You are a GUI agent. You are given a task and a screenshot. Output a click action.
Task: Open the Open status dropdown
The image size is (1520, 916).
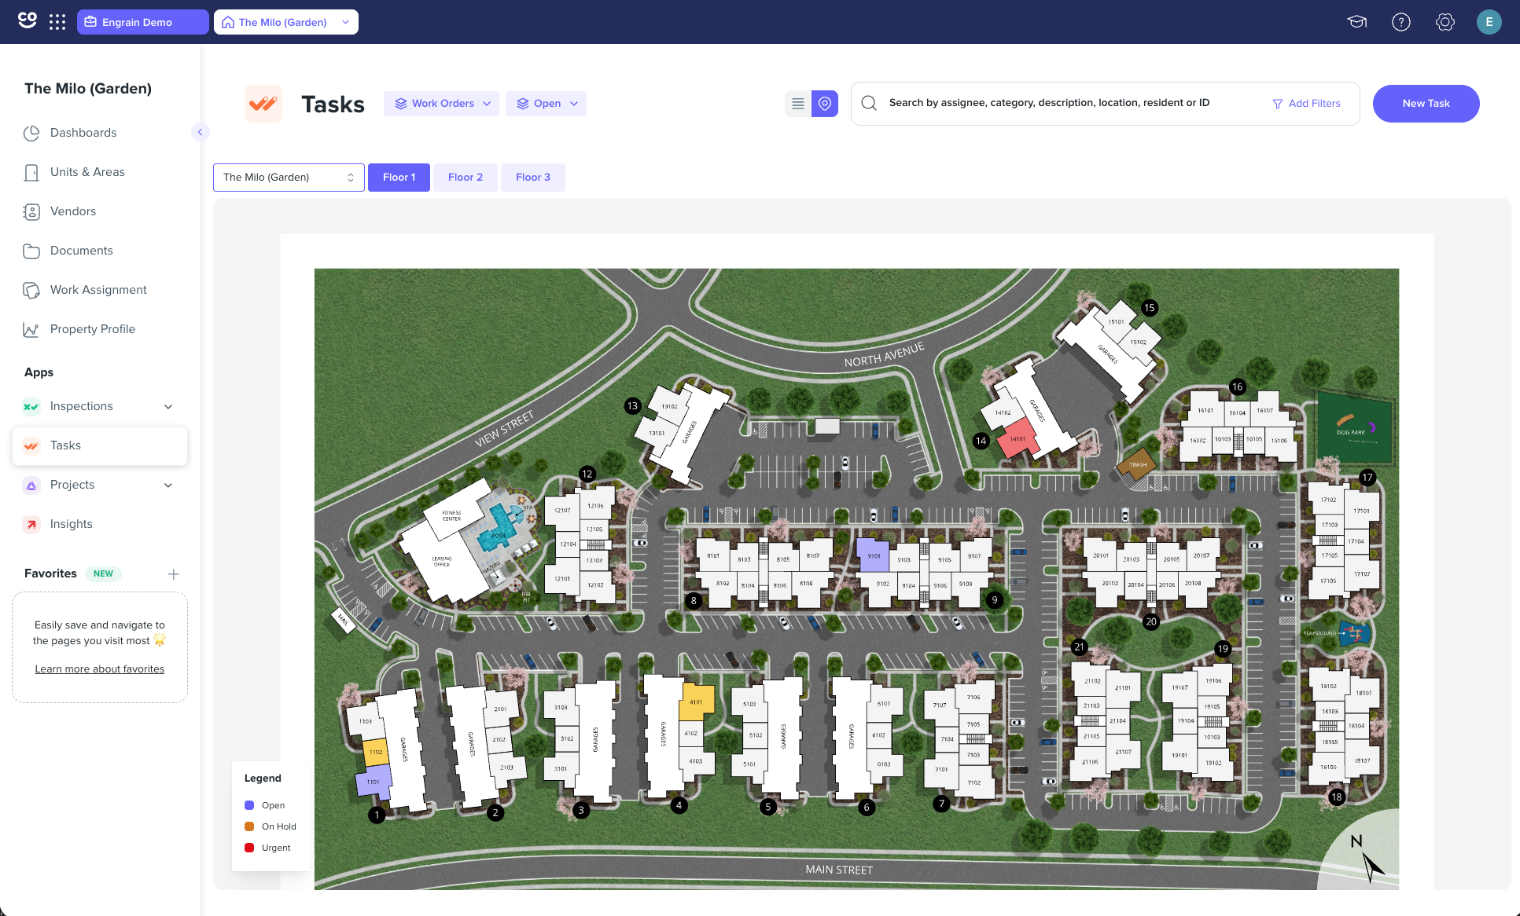(x=547, y=104)
